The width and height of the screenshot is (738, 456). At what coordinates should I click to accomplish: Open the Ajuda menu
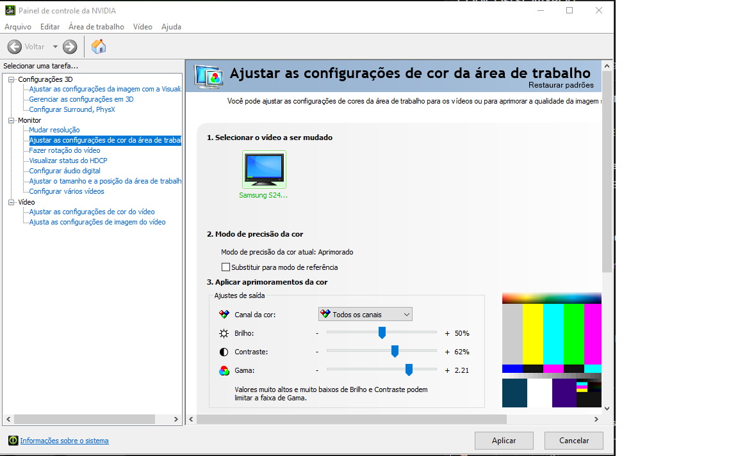pos(171,27)
